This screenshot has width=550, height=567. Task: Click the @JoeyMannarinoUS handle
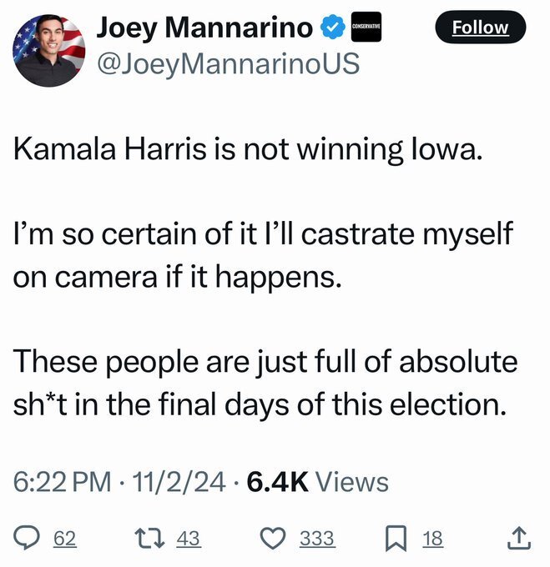click(x=229, y=63)
